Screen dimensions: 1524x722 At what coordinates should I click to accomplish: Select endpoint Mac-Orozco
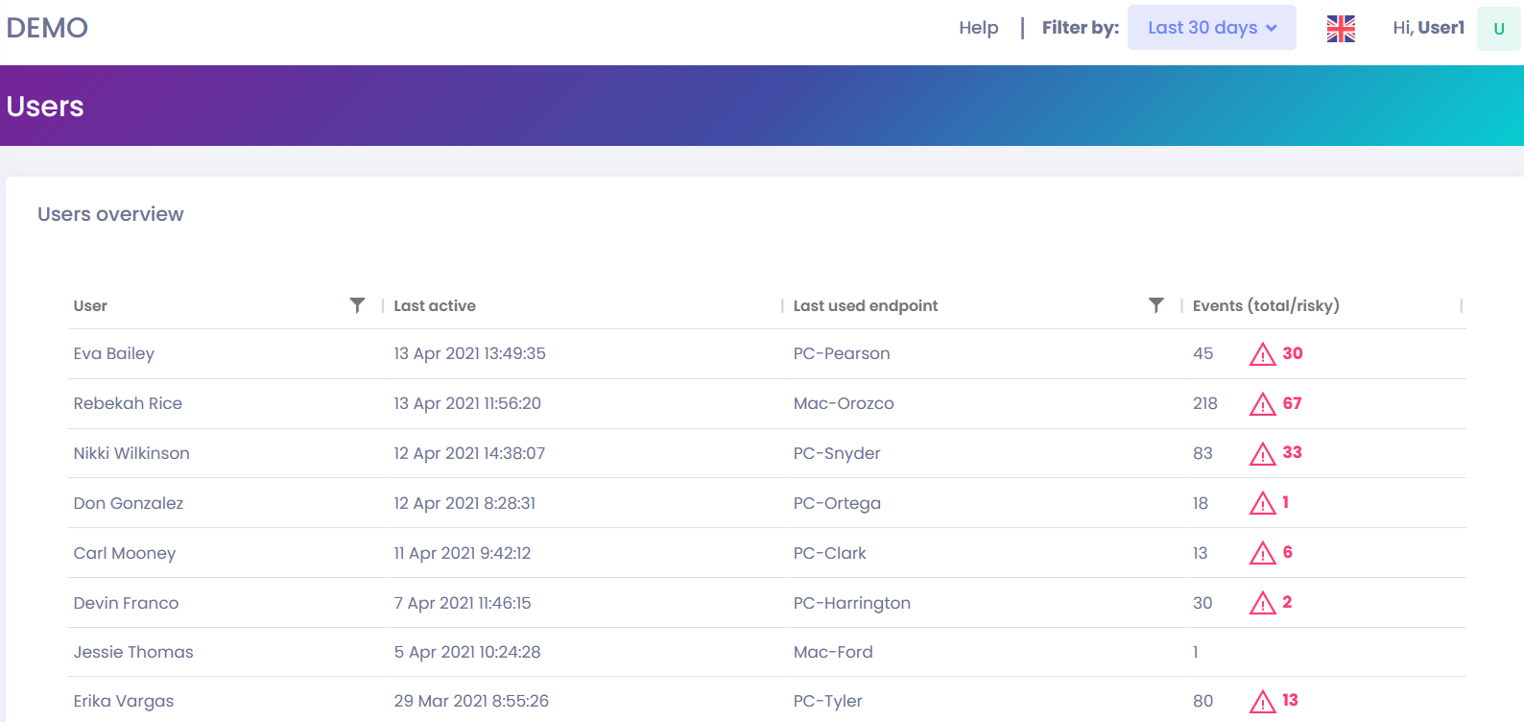point(844,403)
